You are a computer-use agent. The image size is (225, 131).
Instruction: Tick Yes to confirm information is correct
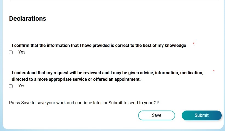tap(11, 52)
